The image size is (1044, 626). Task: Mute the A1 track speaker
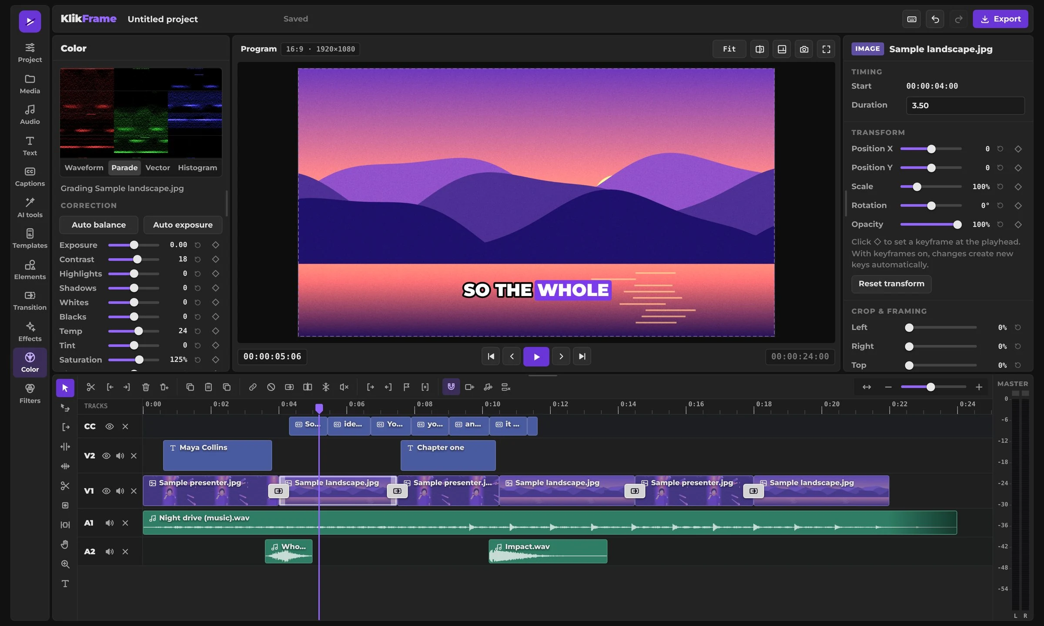(x=110, y=523)
